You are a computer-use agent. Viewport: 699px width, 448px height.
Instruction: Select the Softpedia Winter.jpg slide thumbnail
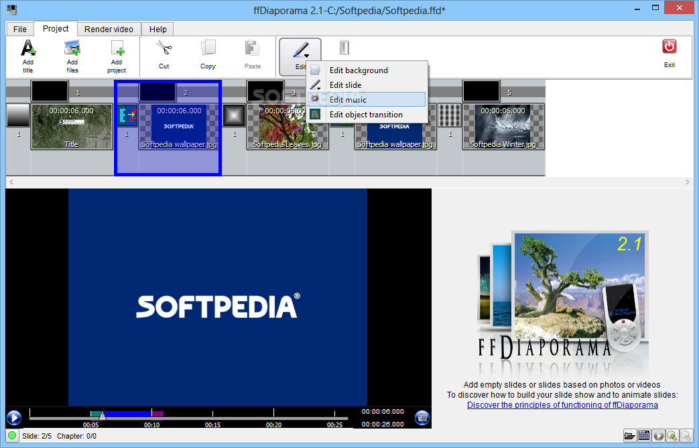503,126
